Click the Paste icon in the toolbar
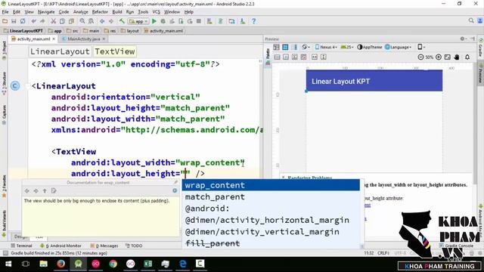Image resolution: width=484 pixels, height=272 pixels. tap(71, 21)
